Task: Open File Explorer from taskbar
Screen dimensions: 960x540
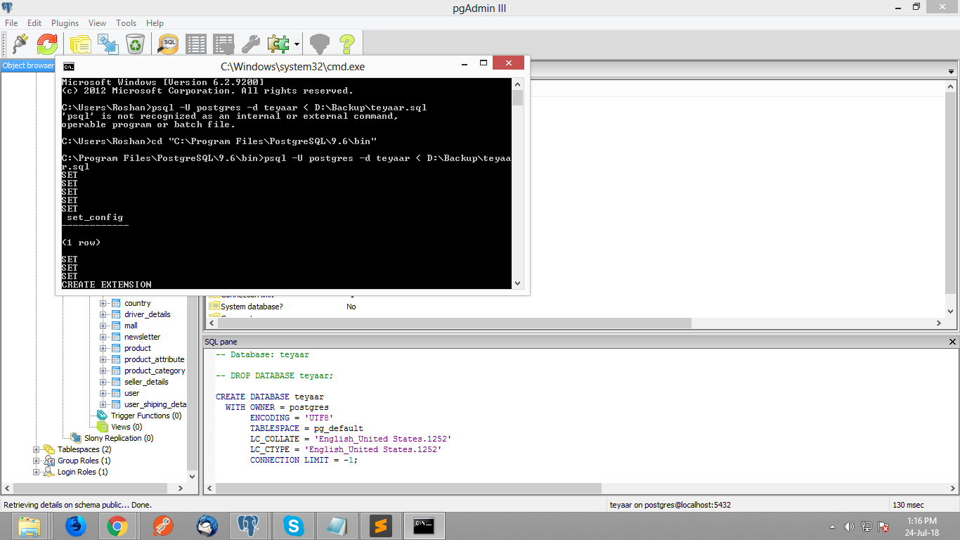Action: (30, 525)
